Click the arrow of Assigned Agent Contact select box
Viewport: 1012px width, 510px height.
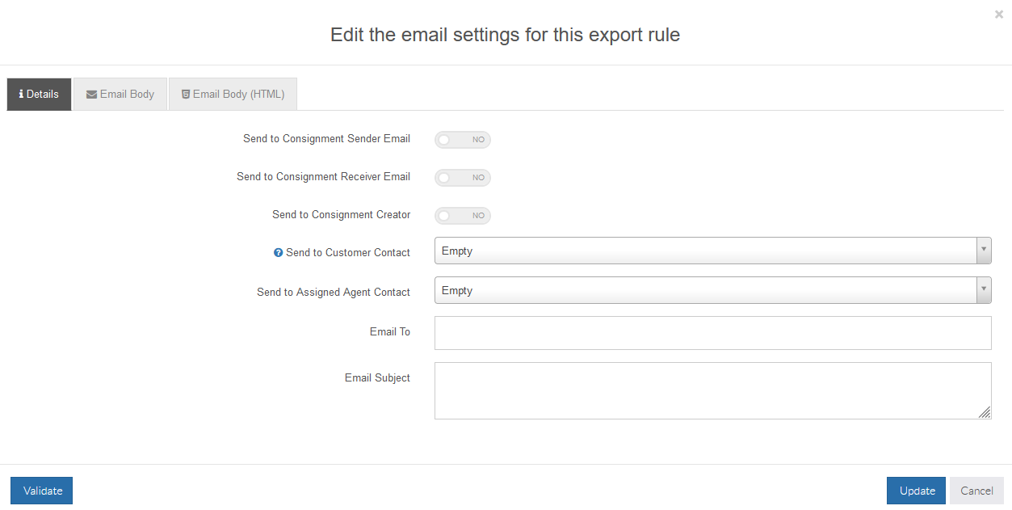point(983,291)
